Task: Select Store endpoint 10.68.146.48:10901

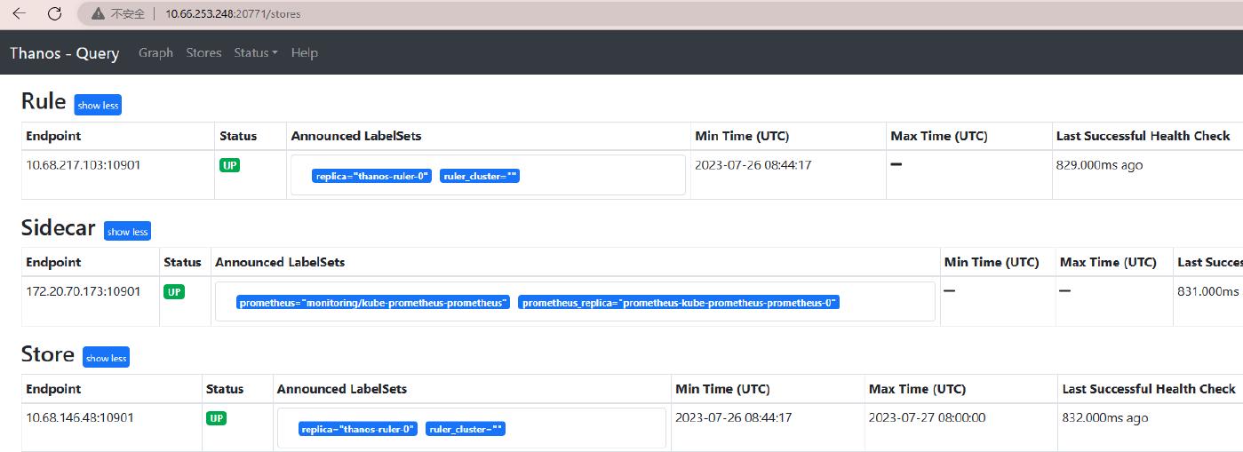Action: pyautogui.click(x=80, y=417)
